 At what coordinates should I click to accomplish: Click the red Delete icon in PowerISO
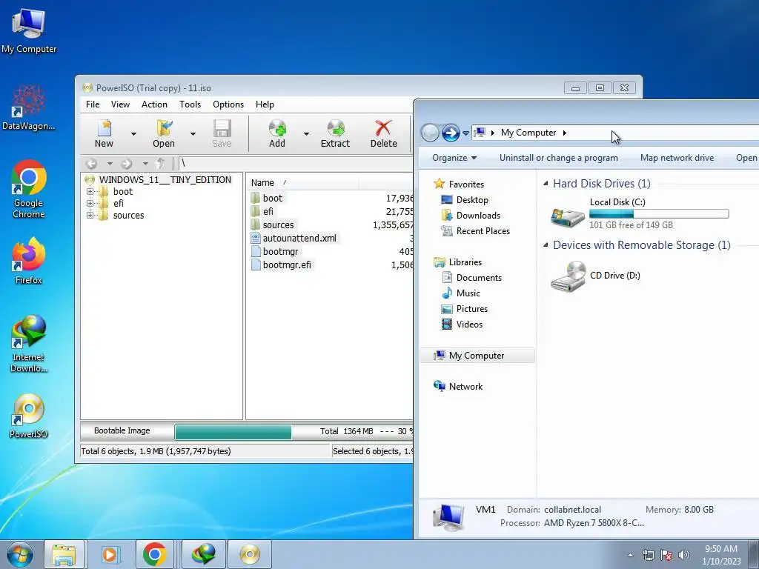coord(383,133)
